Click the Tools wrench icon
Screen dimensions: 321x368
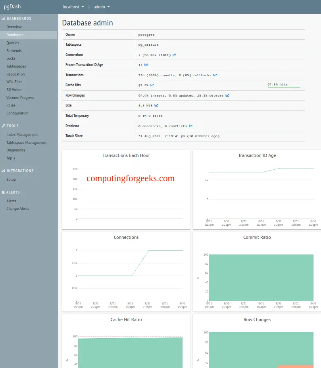(3, 126)
